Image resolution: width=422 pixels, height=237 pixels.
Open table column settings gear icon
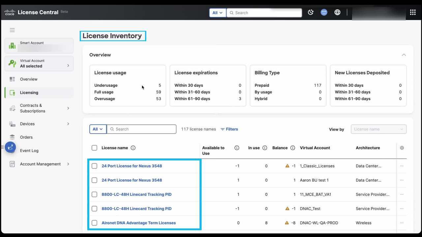coord(402,148)
